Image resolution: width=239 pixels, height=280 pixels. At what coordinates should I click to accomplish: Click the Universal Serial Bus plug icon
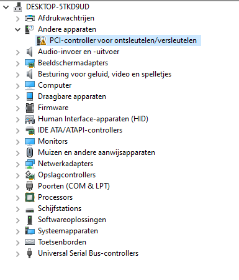pyautogui.click(x=30, y=253)
